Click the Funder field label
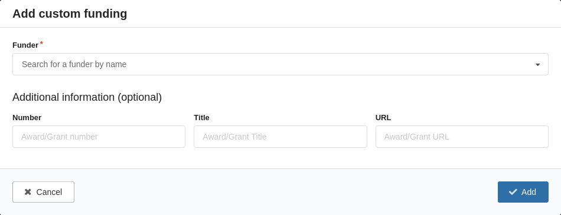Viewport: 561px width, 215px height. (x=25, y=45)
